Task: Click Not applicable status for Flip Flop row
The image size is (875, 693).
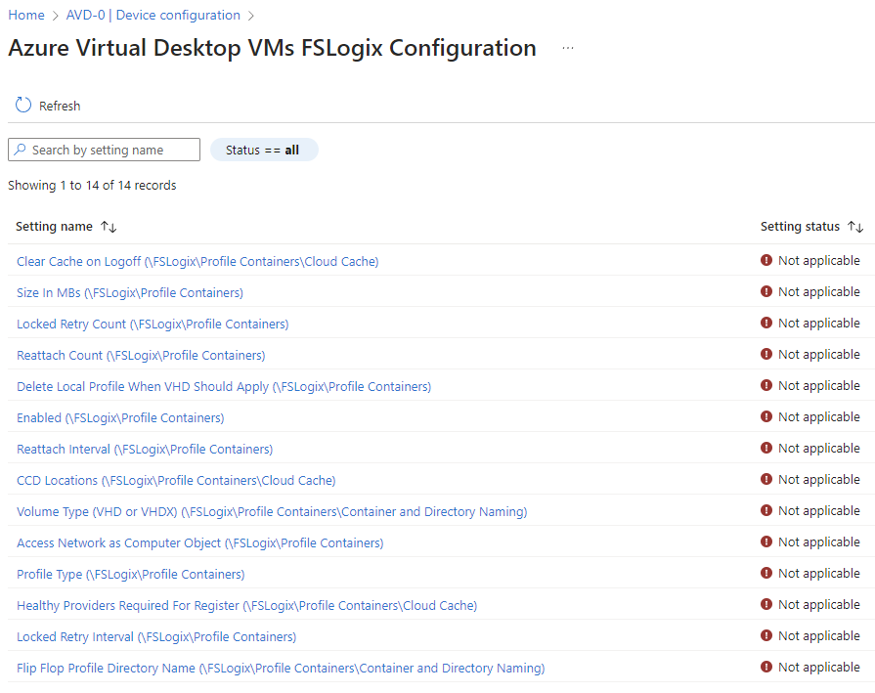Action: (x=818, y=667)
